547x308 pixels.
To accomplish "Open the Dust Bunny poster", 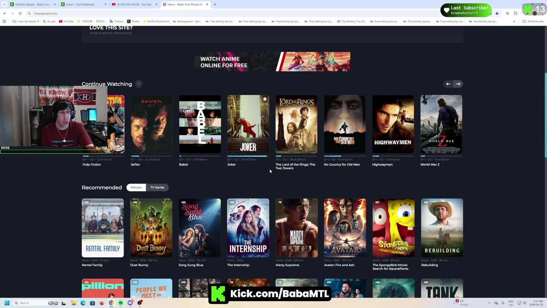I will 151,228.
